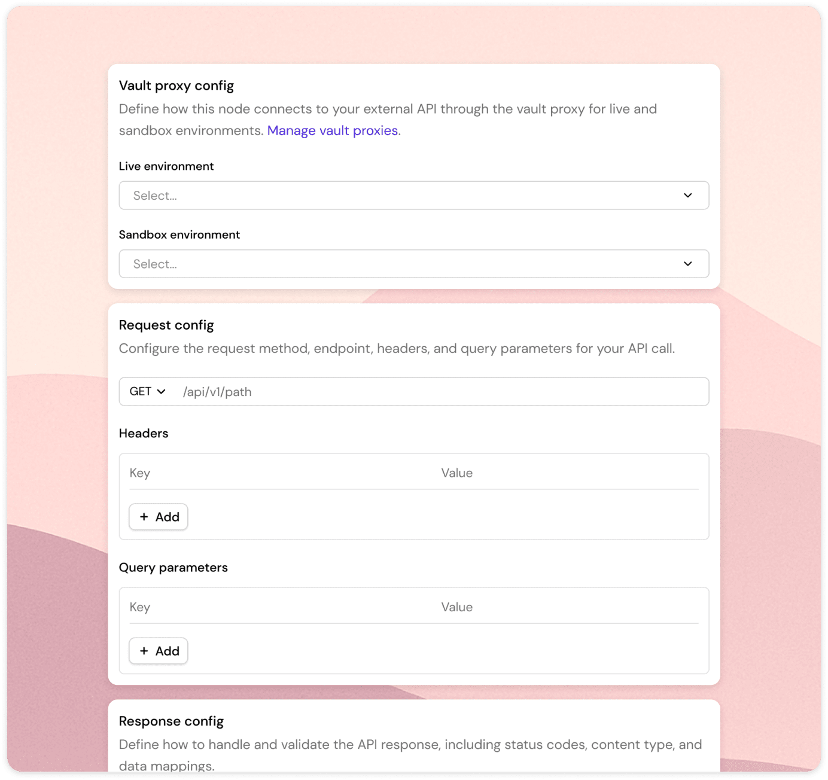Click the Manage vault proxies link
The height and width of the screenshot is (780, 828).
(x=332, y=130)
